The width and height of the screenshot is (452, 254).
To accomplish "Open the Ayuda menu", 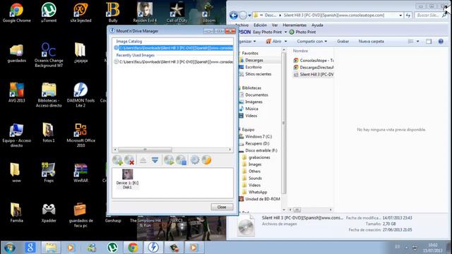I will point(317,25).
